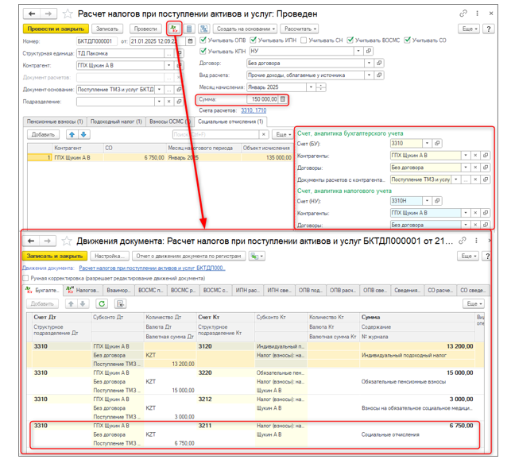
Task: Open Взаимор. movements tab
Action: click(118, 290)
